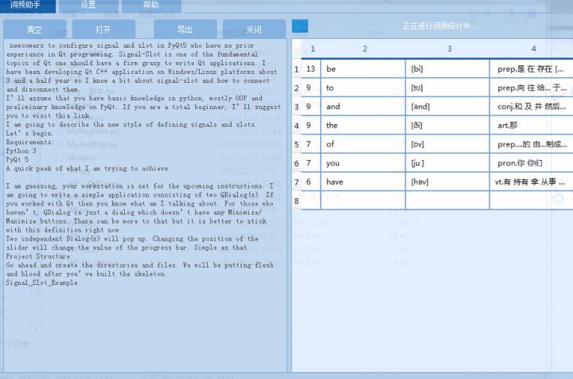The height and width of the screenshot is (379, 573).
Task: Click the text line "Requirements:"
Action: click(30, 143)
